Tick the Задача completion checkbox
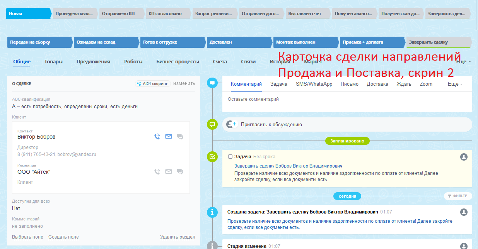This screenshot has height=249, width=478. click(x=230, y=157)
